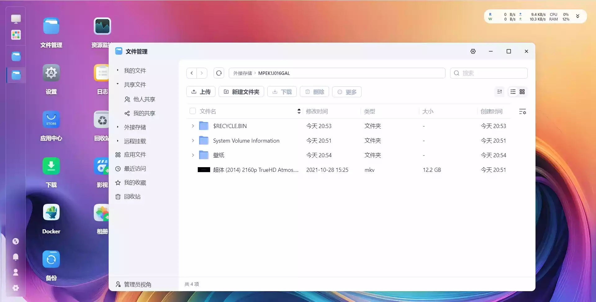The image size is (596, 302).
Task: Open the 文件管理 desktop icon
Action: click(51, 27)
